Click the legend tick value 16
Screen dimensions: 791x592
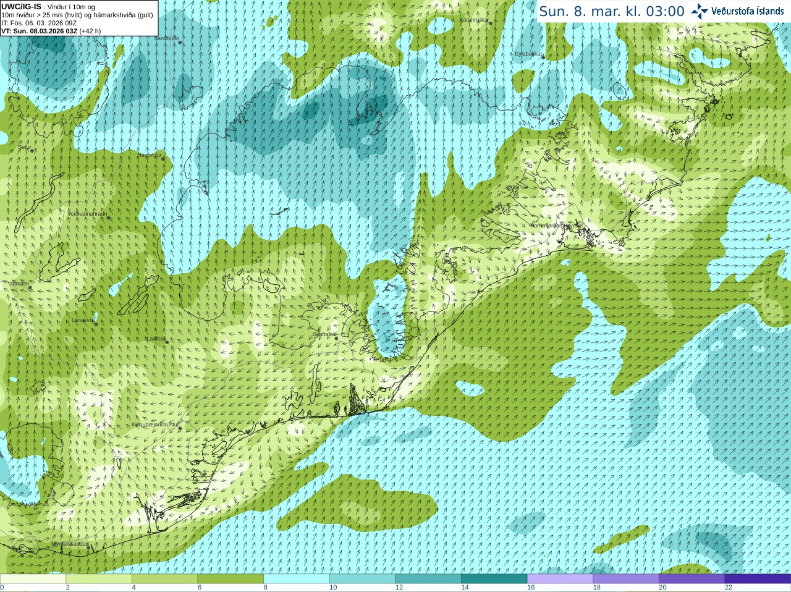tap(531, 588)
